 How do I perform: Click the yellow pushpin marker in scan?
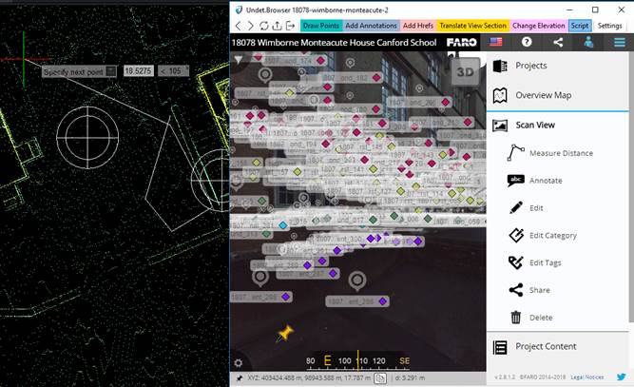(x=285, y=334)
